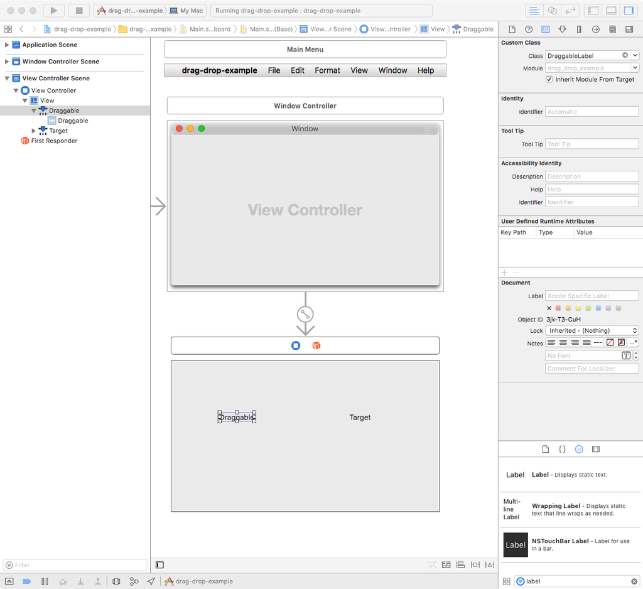Choose the My Mac run destination
The width and height of the screenshot is (643, 589).
click(x=187, y=11)
